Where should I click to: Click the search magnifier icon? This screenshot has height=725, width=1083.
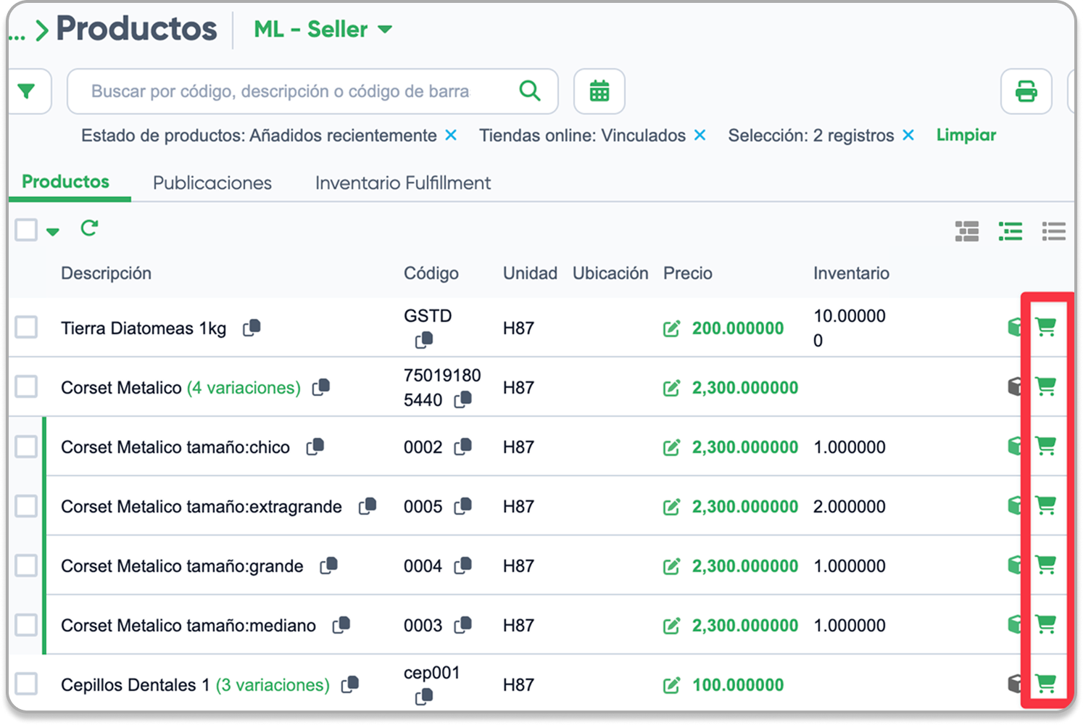pyautogui.click(x=530, y=91)
